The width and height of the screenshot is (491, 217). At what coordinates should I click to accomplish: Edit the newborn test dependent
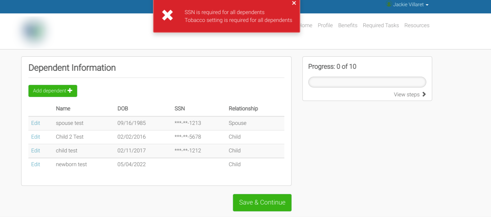(x=35, y=165)
